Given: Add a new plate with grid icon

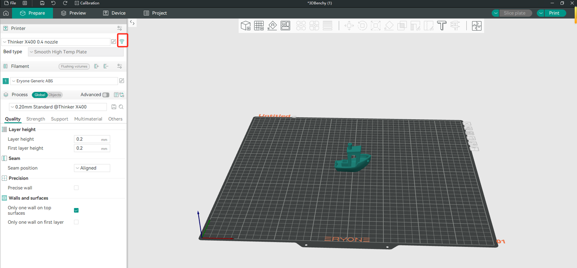Looking at the screenshot, I should tap(259, 26).
